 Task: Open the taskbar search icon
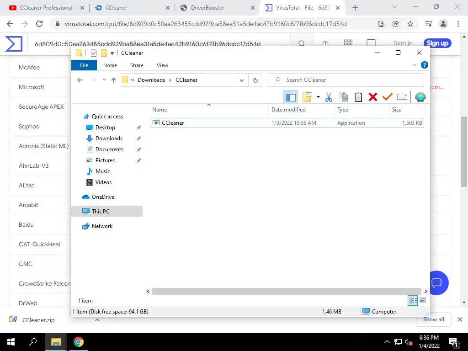[x=33, y=342]
